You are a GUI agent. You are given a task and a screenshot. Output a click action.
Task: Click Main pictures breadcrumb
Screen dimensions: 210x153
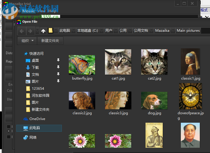(x=188, y=31)
